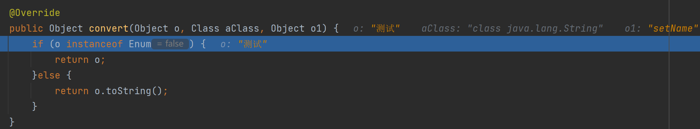This screenshot has width=700, height=129.
Task: Click the @Override annotation
Action: coord(34,13)
